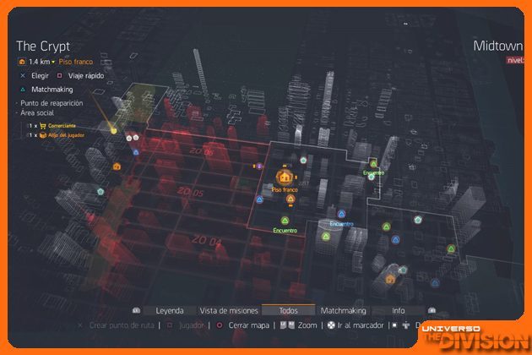Open the Info tab
Viewport: 532px width, 355px height.
(399, 310)
